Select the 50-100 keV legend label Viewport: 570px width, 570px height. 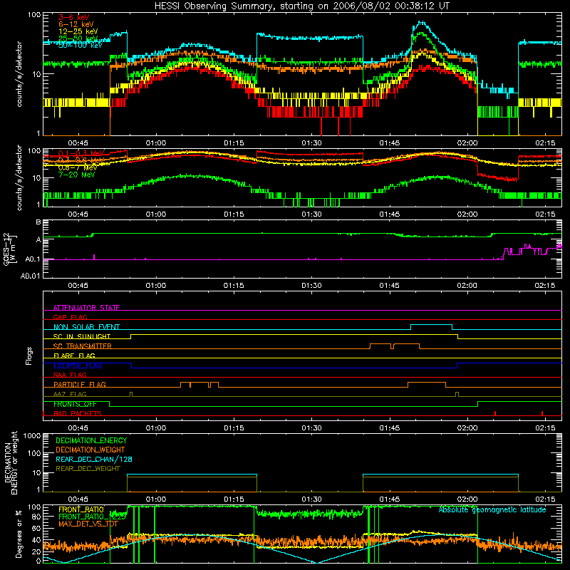coord(81,46)
